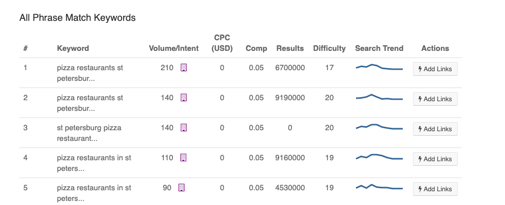Sort table by Difficulty header
Screen dimensions: 505x205
click(329, 48)
